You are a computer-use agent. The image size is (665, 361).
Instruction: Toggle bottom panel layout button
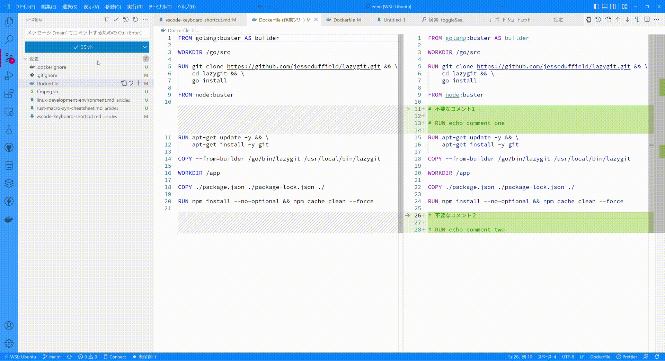605,7
